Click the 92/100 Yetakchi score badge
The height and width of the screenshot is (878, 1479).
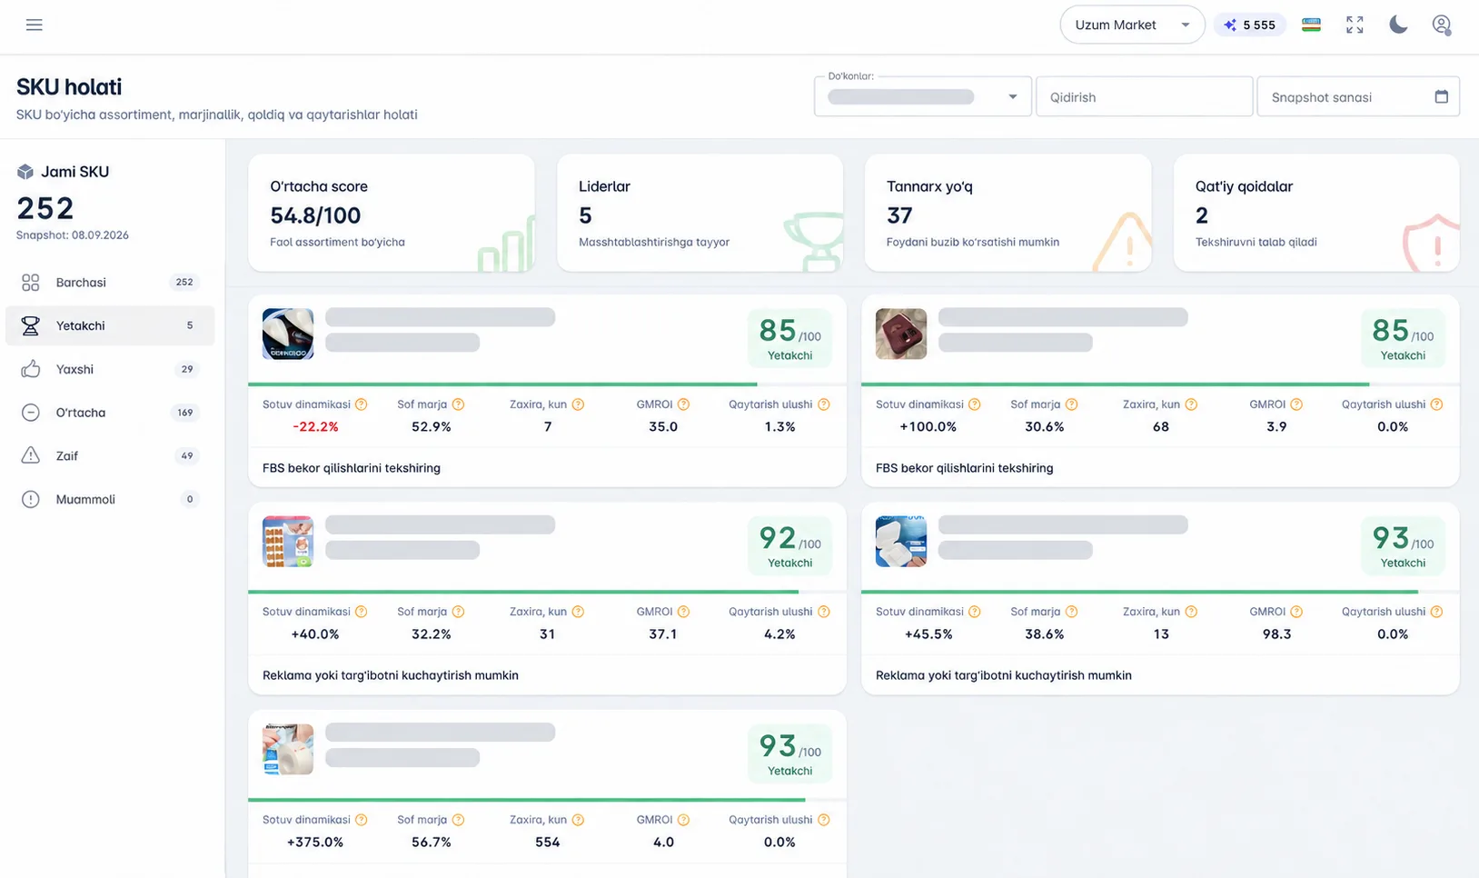pos(789,546)
